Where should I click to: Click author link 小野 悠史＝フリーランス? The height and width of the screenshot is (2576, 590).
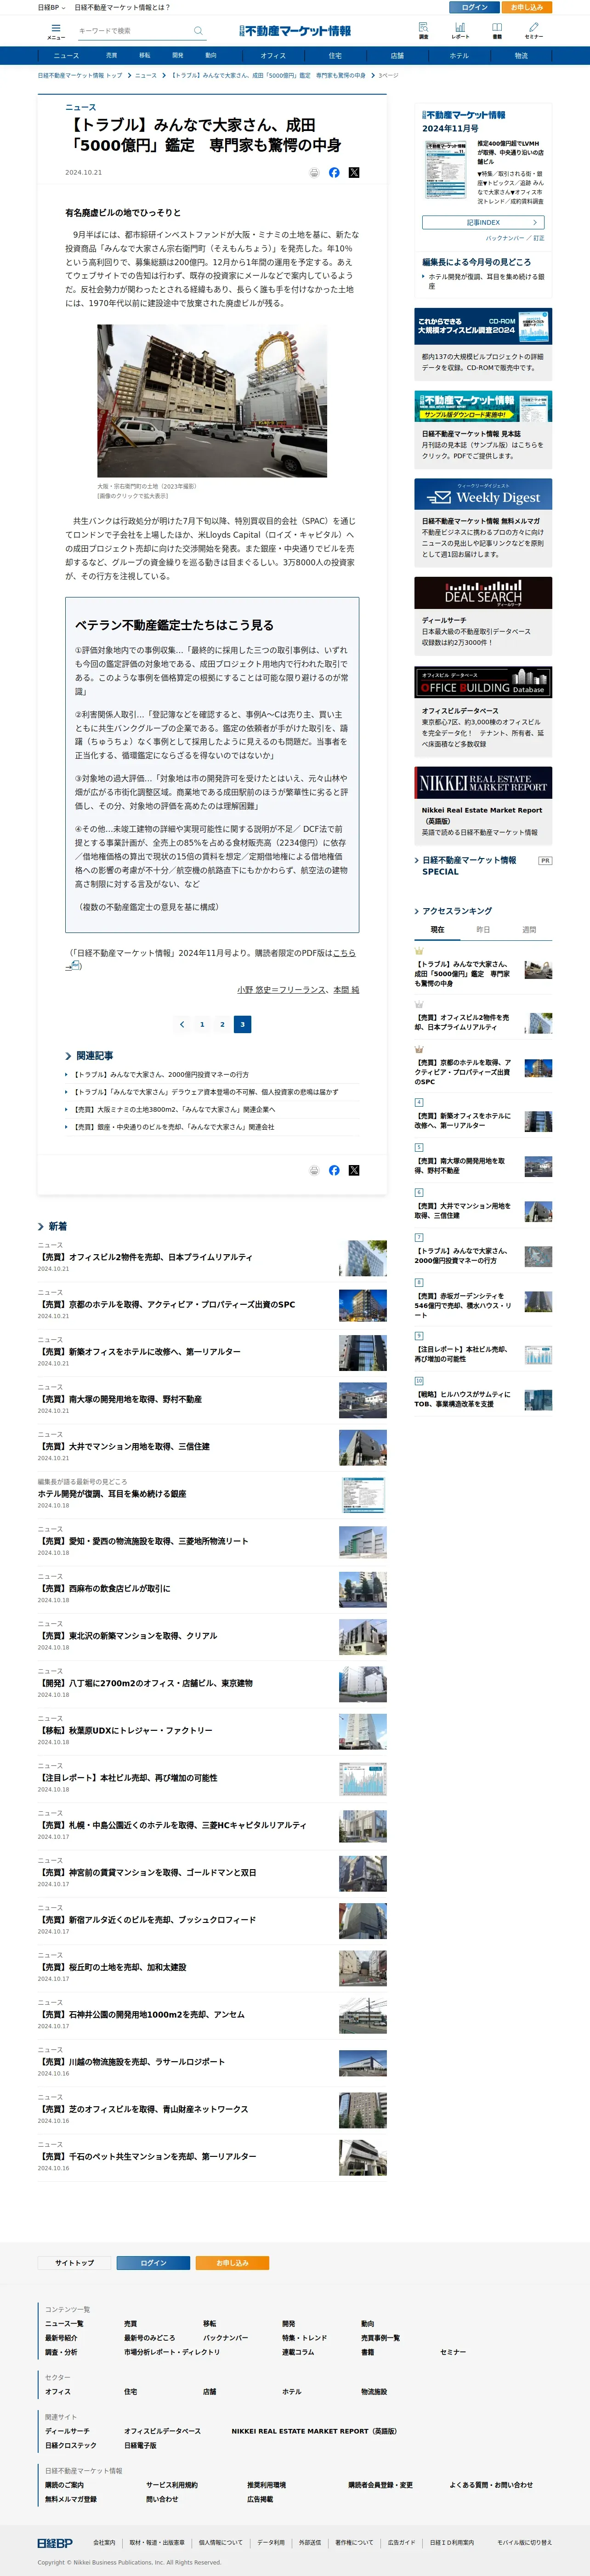point(281,989)
